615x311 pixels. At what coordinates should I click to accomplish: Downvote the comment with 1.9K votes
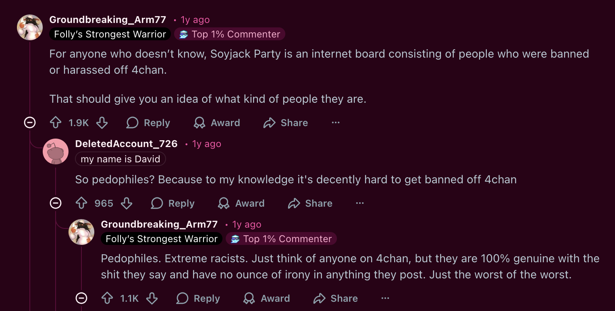pos(102,123)
